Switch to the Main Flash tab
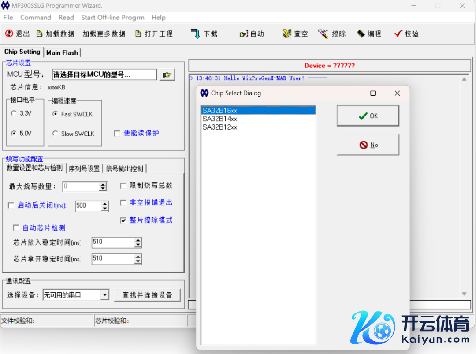The width and height of the screenshot is (476, 354). click(x=62, y=52)
